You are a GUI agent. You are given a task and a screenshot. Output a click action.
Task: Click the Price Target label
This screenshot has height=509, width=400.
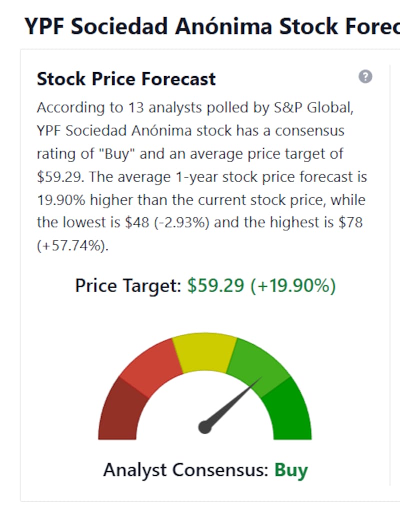(x=128, y=286)
